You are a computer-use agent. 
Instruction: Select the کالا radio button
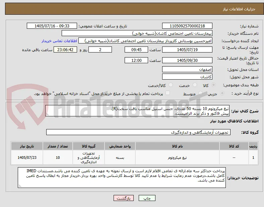coord(213,85)
